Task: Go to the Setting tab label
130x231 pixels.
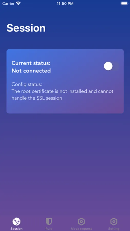Action: 114,229
